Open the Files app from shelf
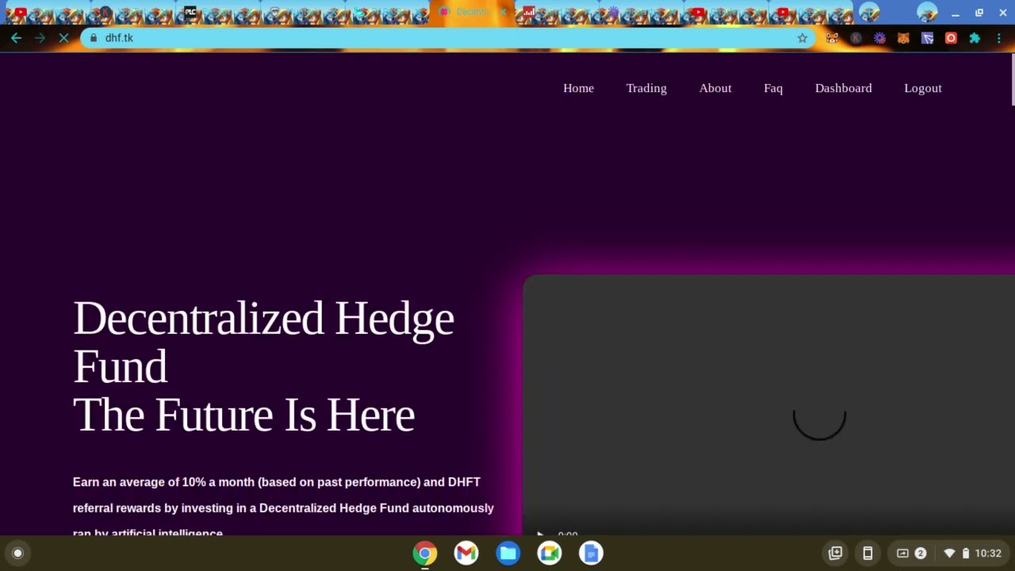Image resolution: width=1015 pixels, height=571 pixels. pyautogui.click(x=508, y=553)
